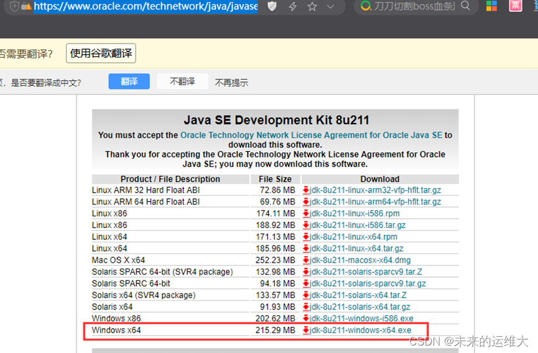Download jdk-8u211-solaris-x64.tar.Z

(x=358, y=295)
